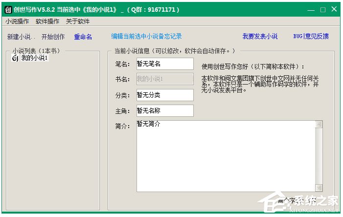Click the 简介 scrollbar down arrow
Image resolution: width=343 pixels, height=217 pixels.
coord(319,188)
